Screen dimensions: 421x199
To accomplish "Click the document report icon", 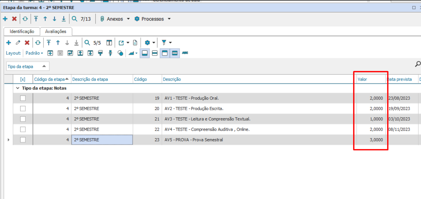I will pos(135,43).
